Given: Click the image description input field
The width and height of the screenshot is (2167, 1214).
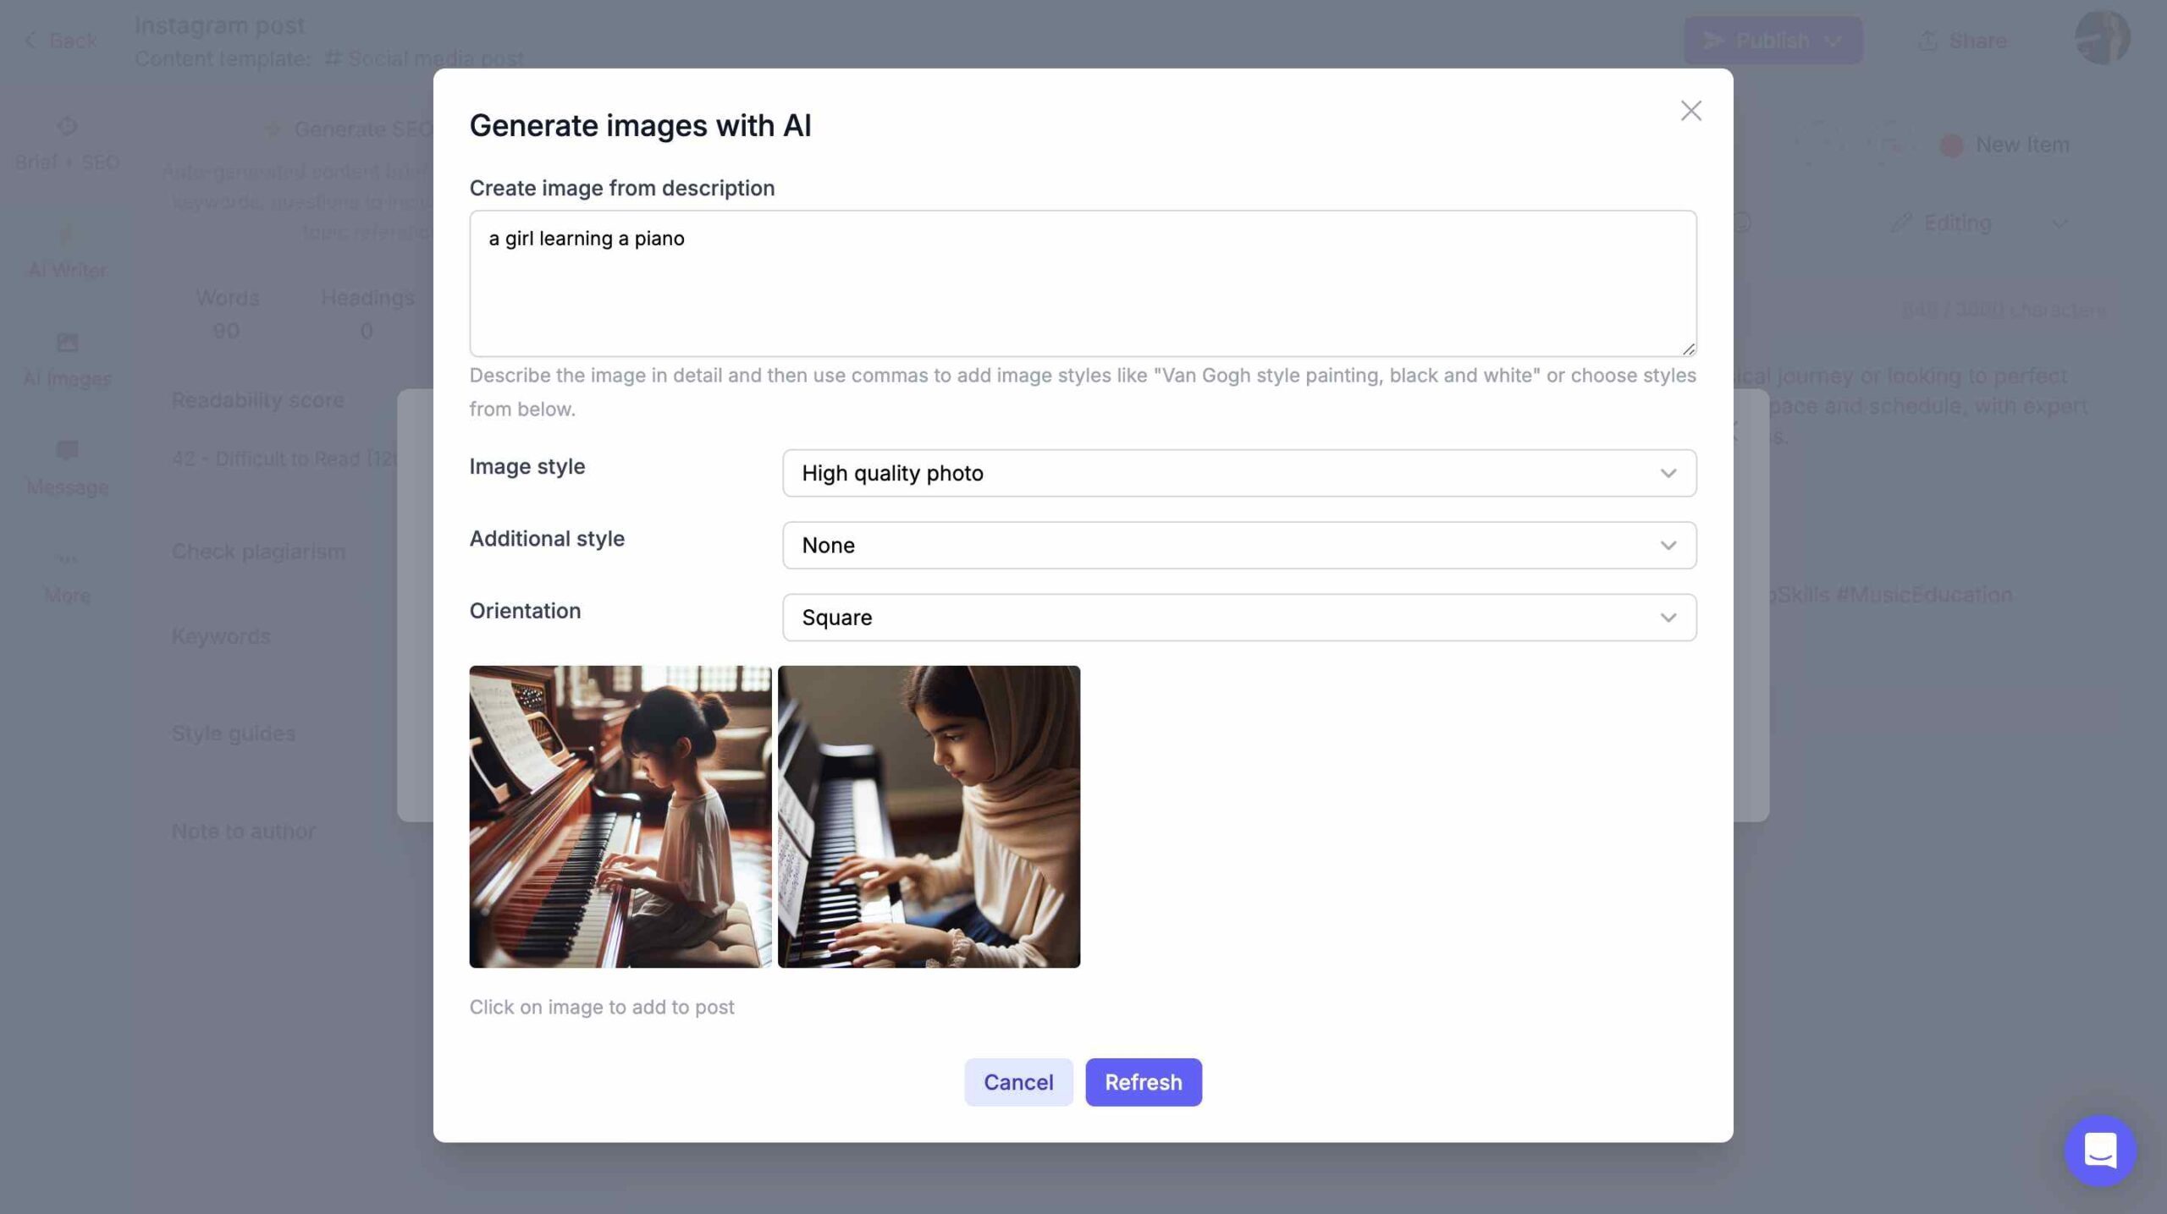Looking at the screenshot, I should tap(1082, 280).
